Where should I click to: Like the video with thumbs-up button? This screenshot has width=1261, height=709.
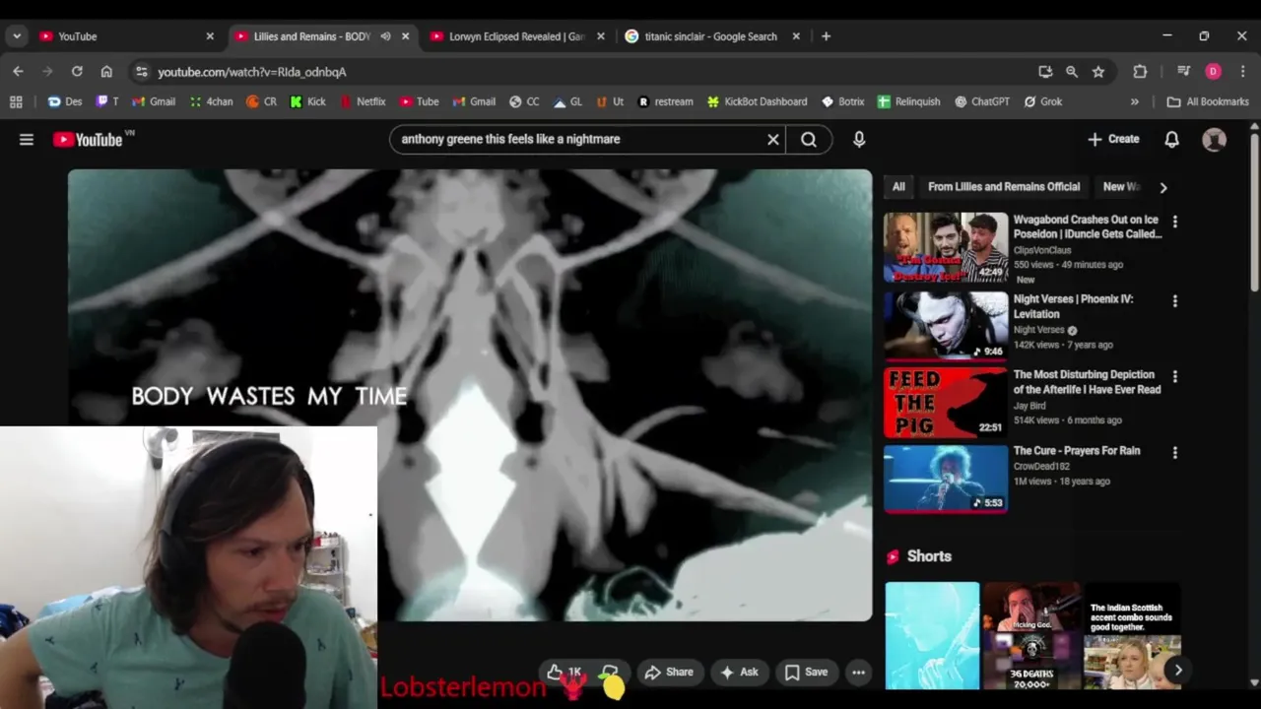[564, 673]
